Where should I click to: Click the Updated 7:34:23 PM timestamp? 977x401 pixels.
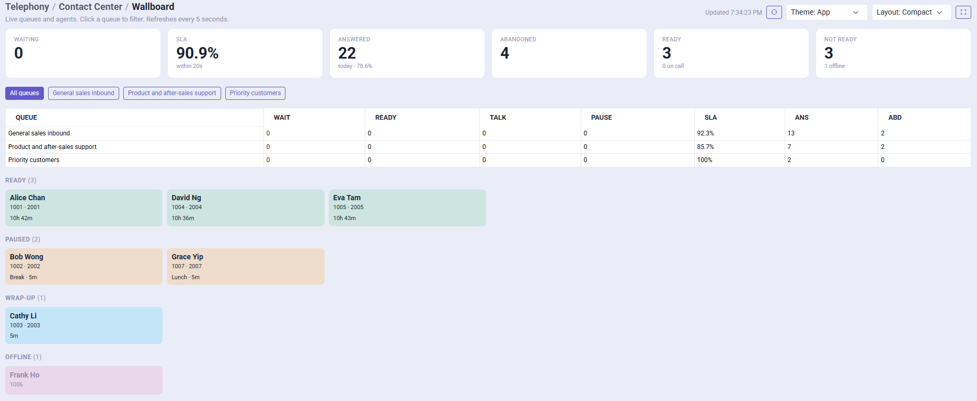click(x=733, y=13)
